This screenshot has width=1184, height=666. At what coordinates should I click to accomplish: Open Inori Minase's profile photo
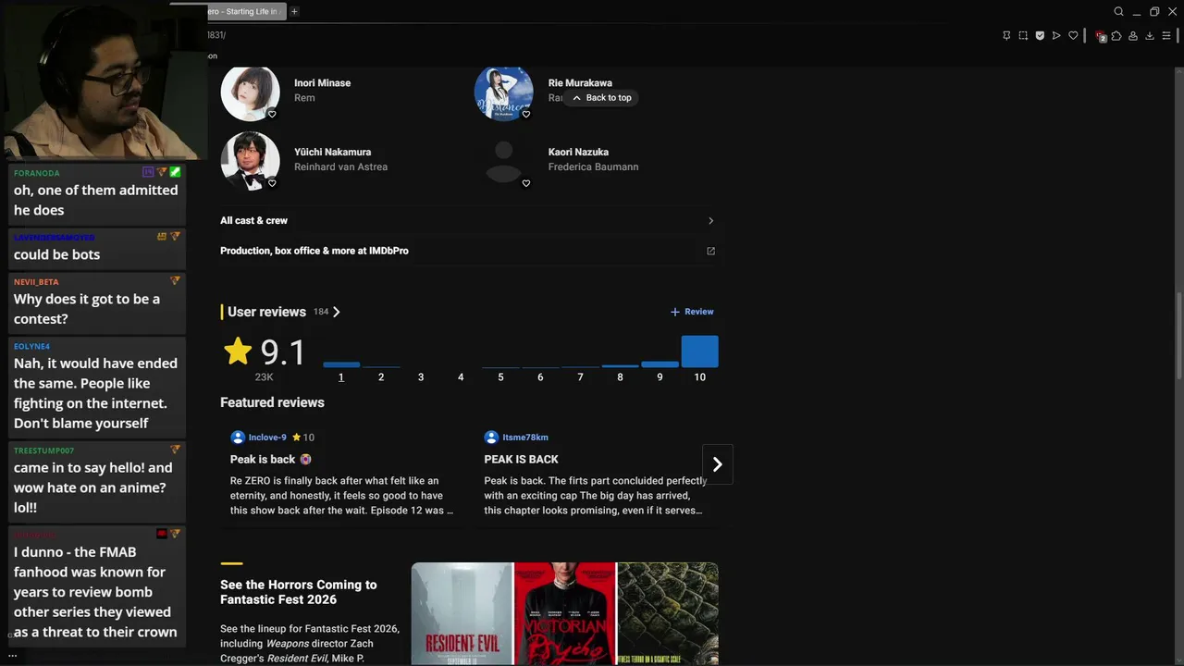[250, 92]
